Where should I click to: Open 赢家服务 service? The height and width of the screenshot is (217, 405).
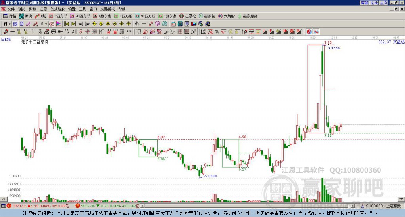pos(248,16)
